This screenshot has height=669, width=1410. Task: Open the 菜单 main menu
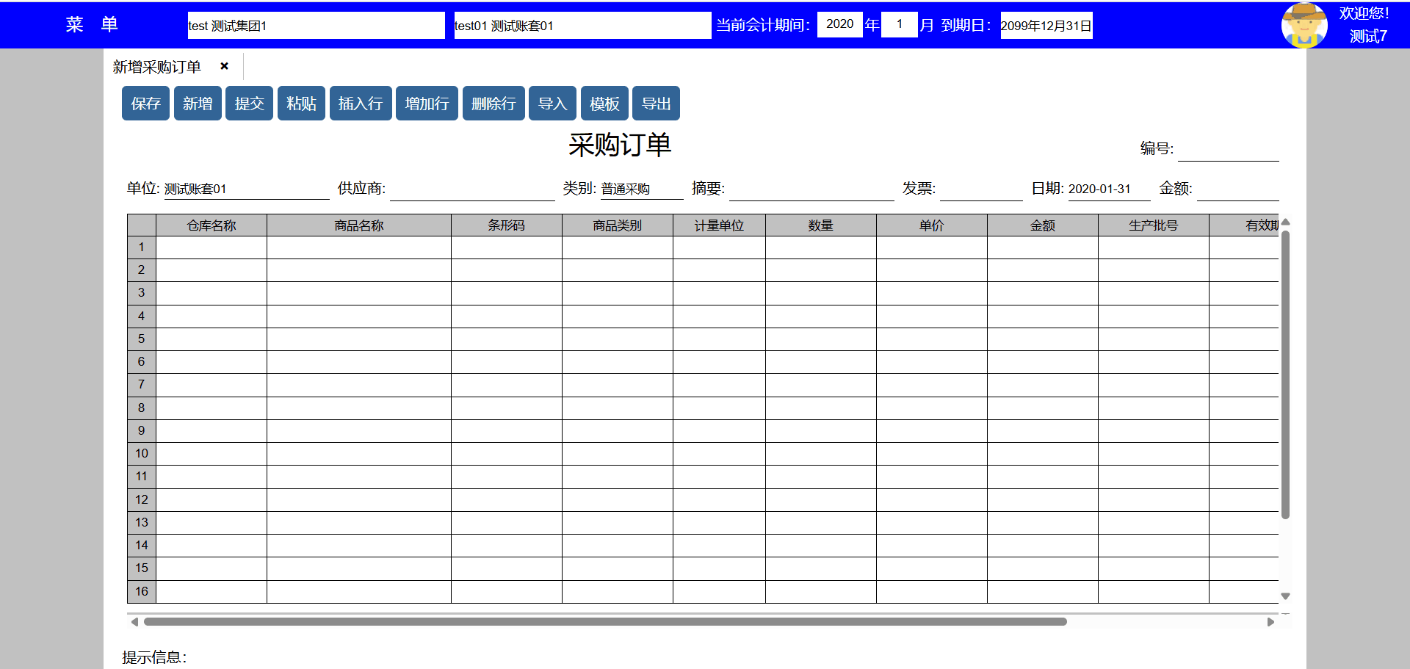(91, 24)
